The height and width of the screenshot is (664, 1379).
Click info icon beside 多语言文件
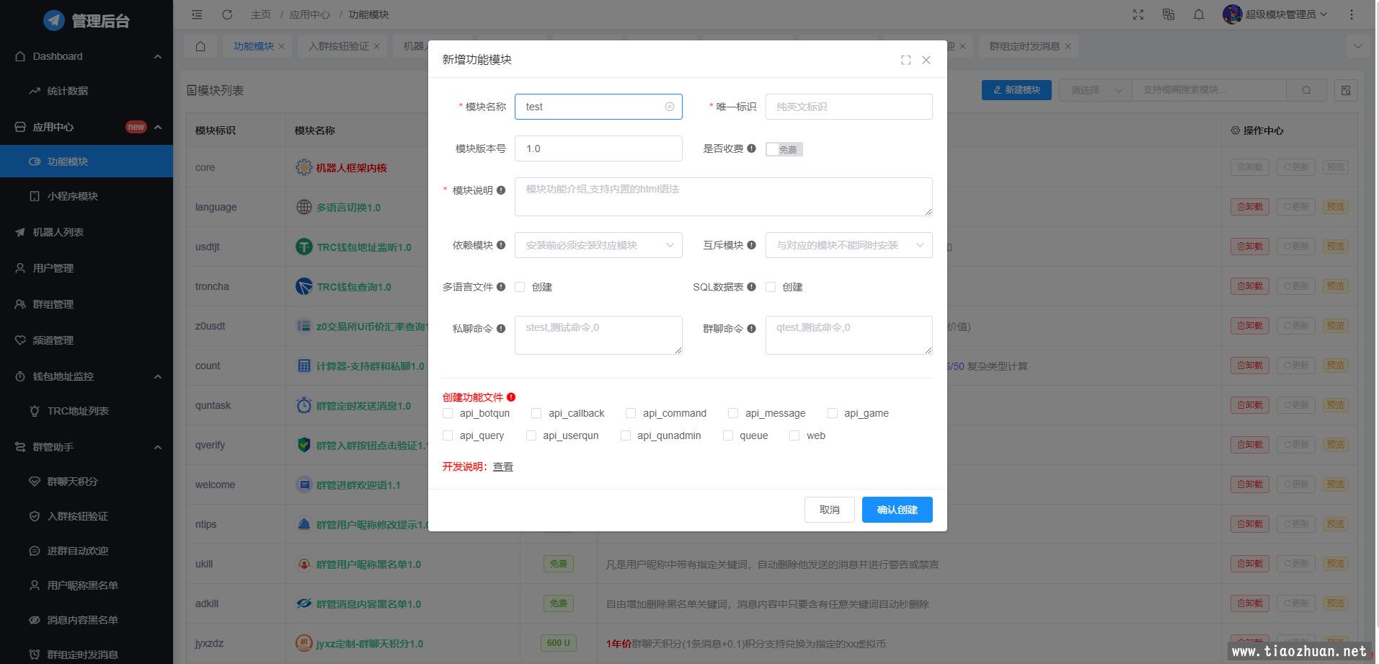point(501,287)
